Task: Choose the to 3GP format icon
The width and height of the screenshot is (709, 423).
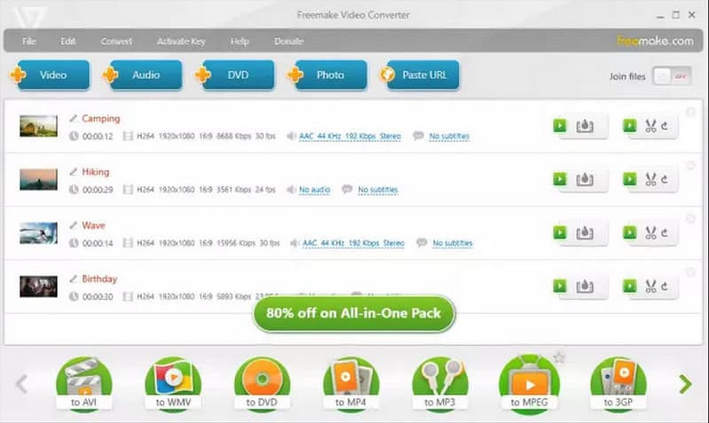Action: tap(619, 383)
